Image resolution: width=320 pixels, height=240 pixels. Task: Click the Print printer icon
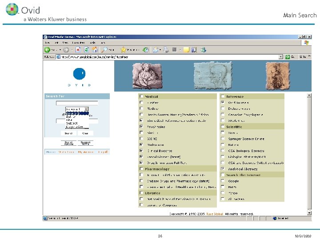click(166, 50)
